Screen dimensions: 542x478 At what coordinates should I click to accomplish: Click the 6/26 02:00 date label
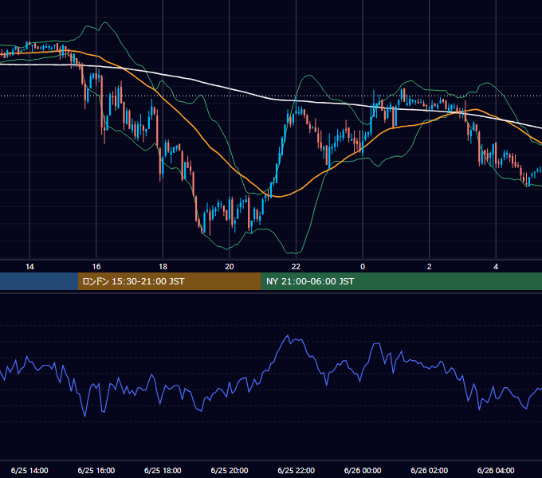[x=430, y=470]
